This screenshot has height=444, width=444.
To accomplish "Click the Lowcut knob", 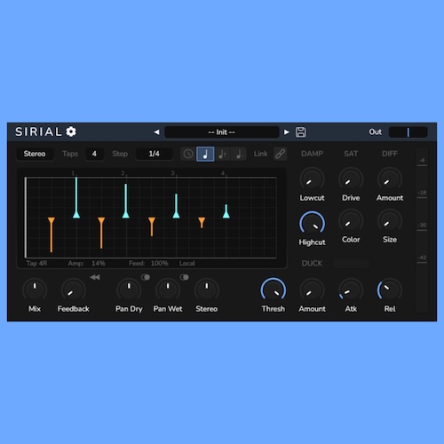I will click(x=312, y=179).
